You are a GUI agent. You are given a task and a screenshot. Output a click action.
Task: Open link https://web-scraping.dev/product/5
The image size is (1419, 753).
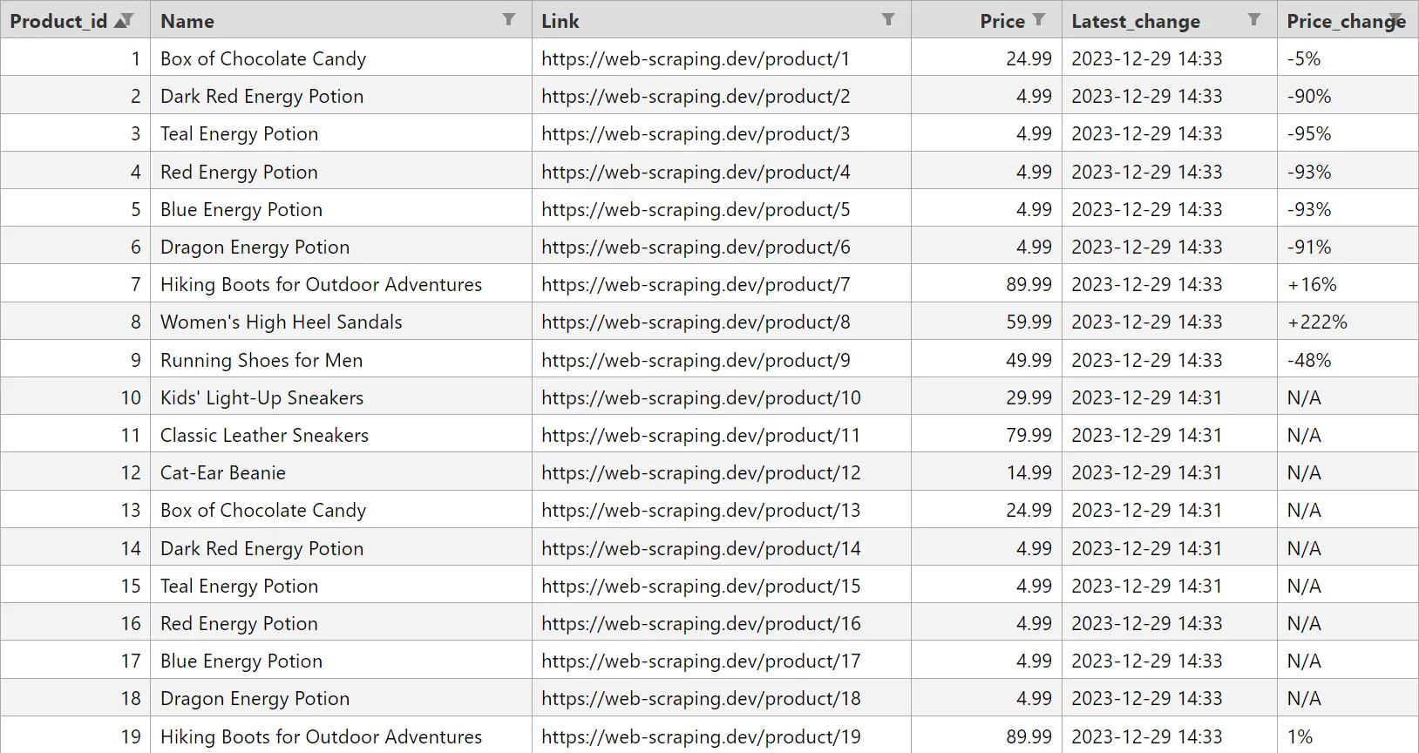pos(696,209)
